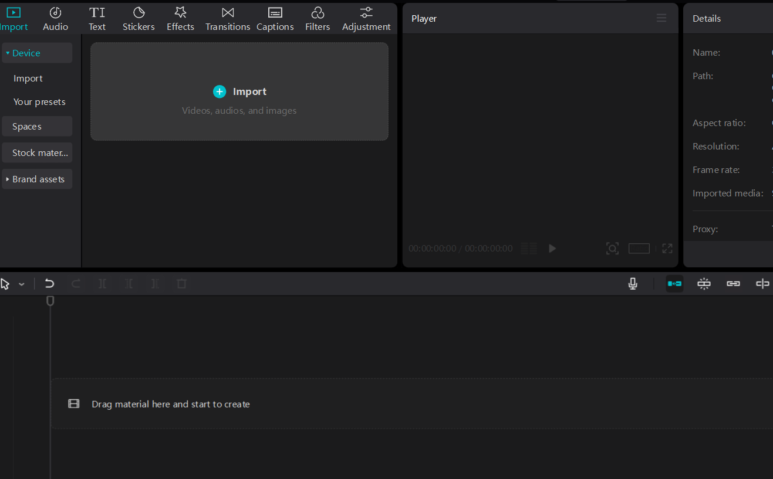773x479 pixels.
Task: Select Your presets in sidebar
Action: click(x=39, y=102)
